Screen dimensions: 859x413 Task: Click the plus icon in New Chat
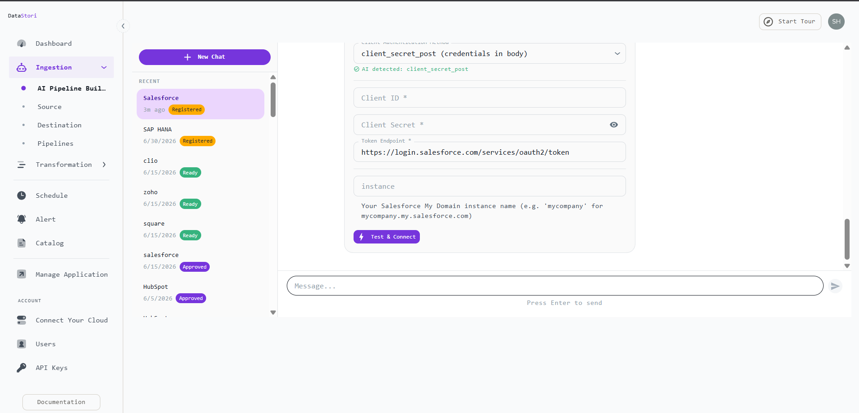(187, 57)
